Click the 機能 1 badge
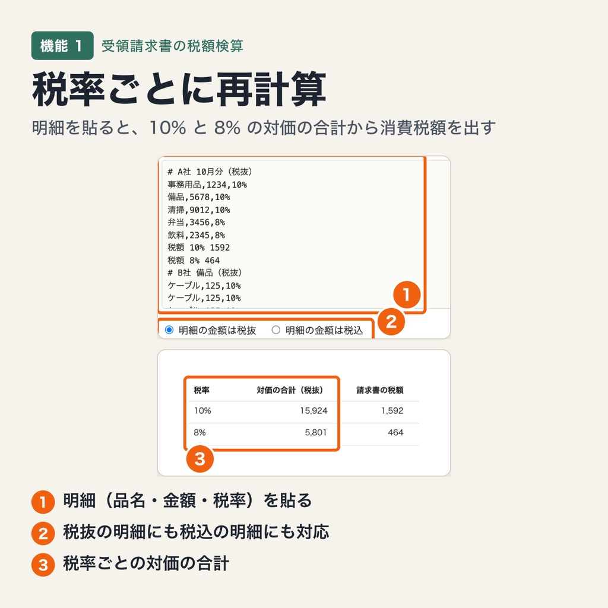This screenshot has height=608, width=608. coord(62,46)
